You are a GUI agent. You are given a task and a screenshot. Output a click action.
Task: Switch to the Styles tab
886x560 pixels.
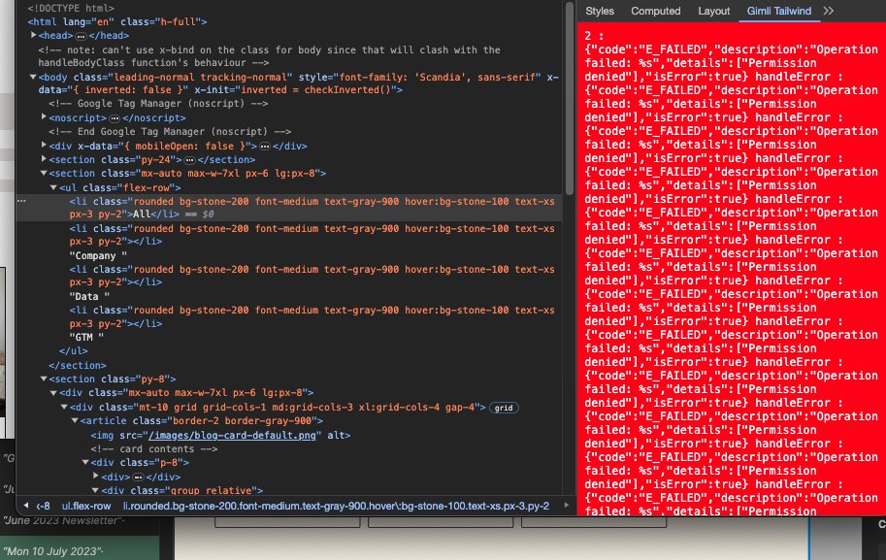coord(600,11)
